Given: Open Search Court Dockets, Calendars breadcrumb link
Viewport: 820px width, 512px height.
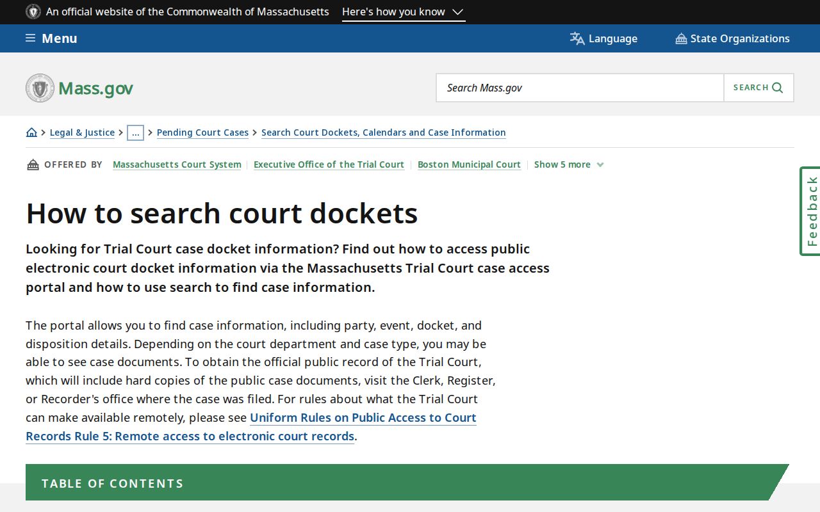Looking at the screenshot, I should [x=384, y=132].
